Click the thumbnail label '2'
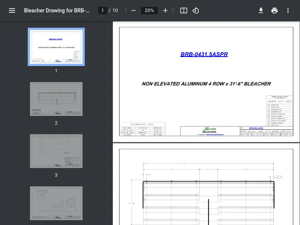The width and height of the screenshot is (300, 225). tap(56, 123)
